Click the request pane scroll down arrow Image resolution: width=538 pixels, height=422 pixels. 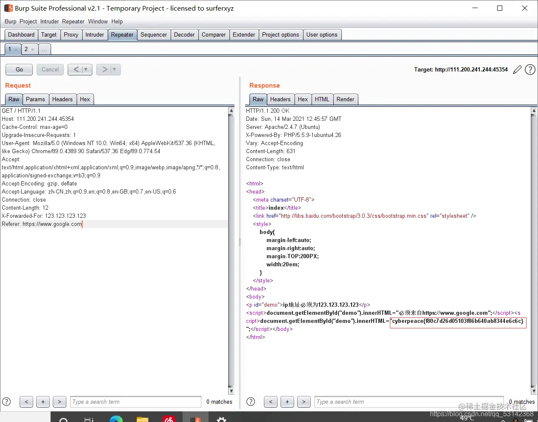tap(232, 391)
